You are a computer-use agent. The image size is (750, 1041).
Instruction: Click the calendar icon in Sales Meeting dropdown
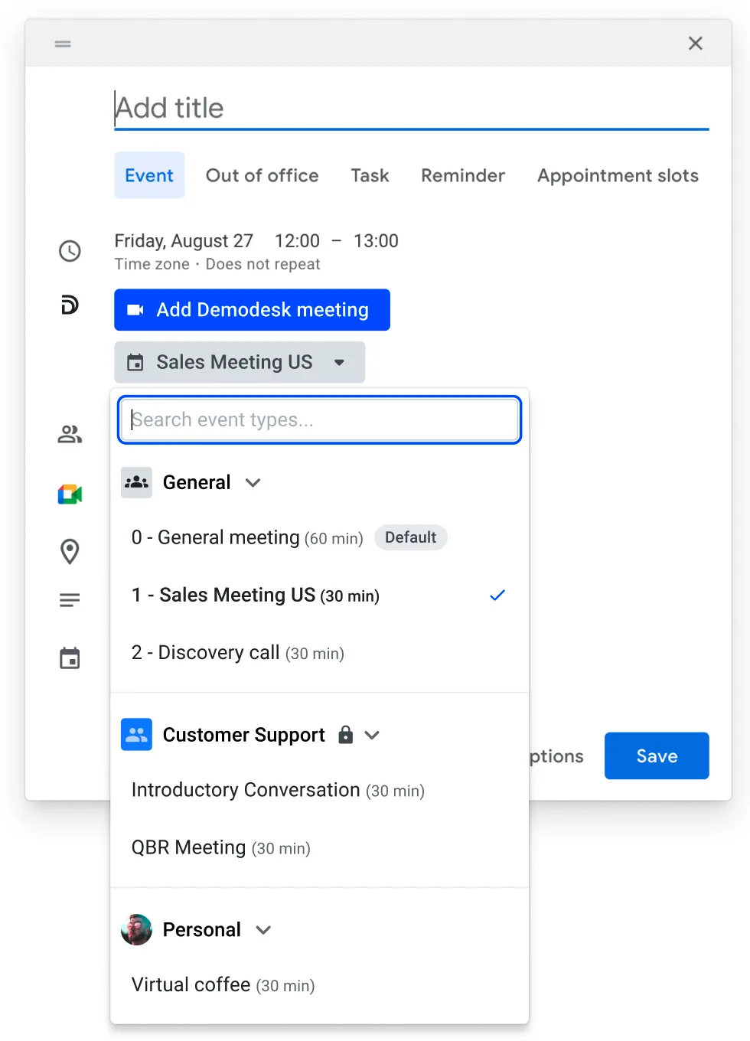[x=135, y=362]
